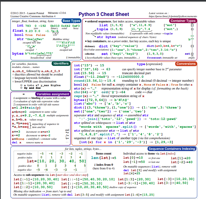Click the "Identifiers" section header
The image size is (206, 199).
point(61,63)
